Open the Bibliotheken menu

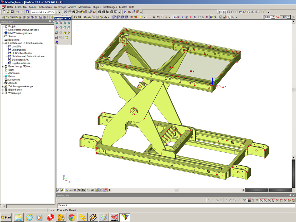pos(45,7)
